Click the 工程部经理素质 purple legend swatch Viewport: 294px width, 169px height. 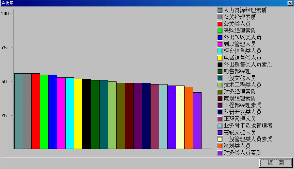click(220, 105)
